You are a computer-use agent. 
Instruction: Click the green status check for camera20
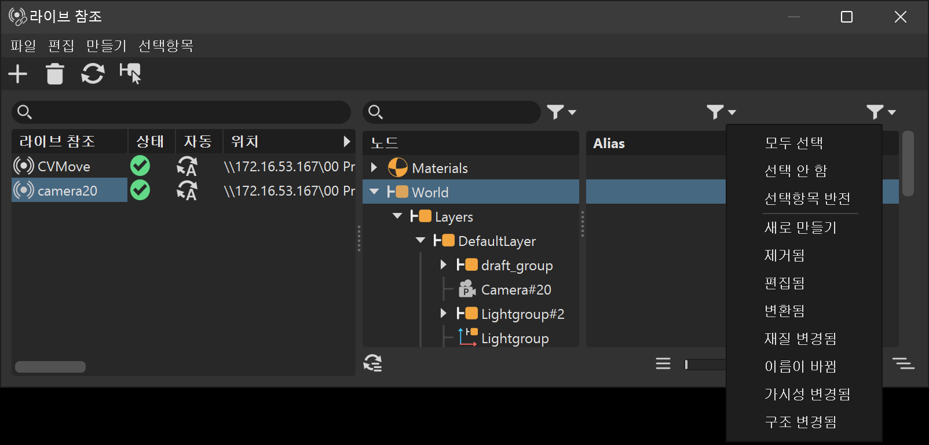pos(140,190)
